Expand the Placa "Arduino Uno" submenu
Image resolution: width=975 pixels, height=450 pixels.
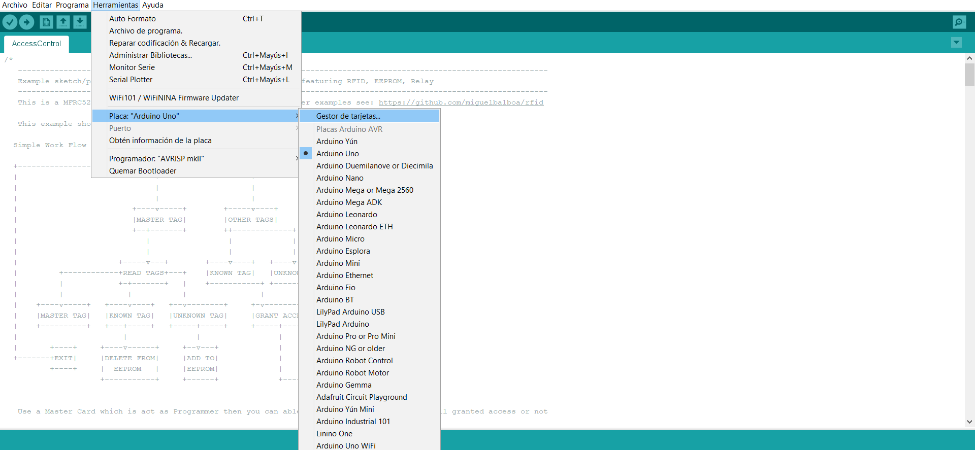tap(196, 116)
